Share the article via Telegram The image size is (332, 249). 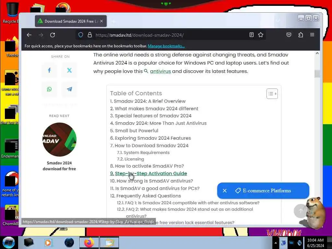69,89
